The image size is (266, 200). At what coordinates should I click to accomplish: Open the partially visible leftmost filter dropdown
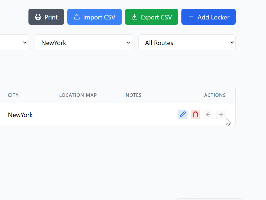(x=14, y=42)
